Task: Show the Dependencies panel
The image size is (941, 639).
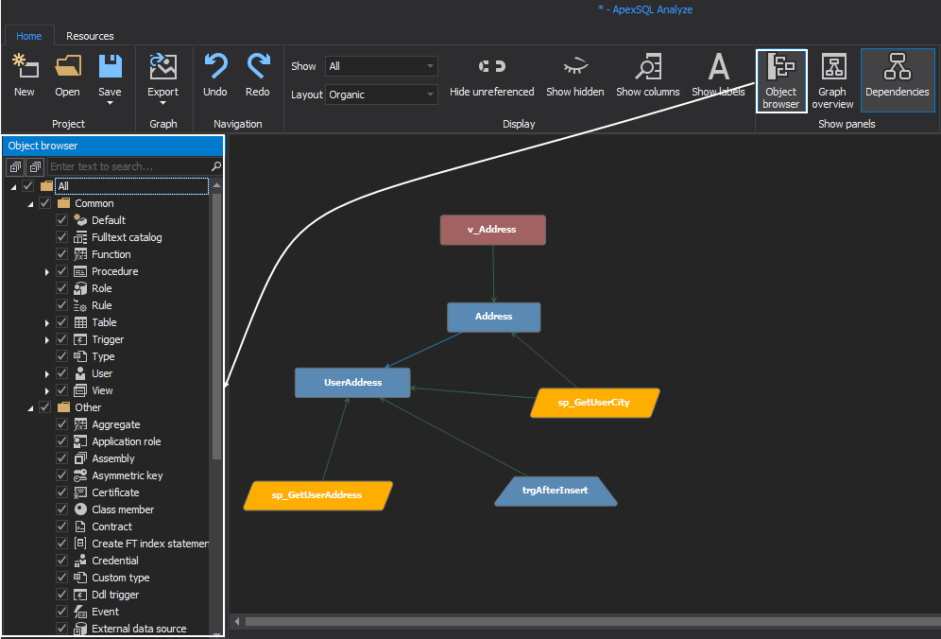Action: [x=897, y=79]
